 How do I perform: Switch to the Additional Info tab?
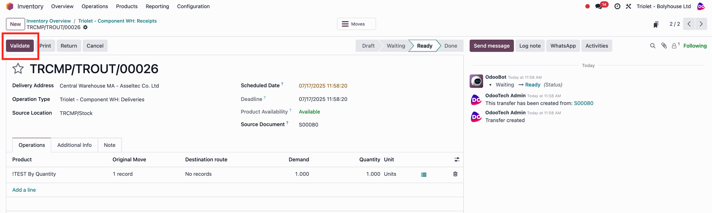pos(75,145)
